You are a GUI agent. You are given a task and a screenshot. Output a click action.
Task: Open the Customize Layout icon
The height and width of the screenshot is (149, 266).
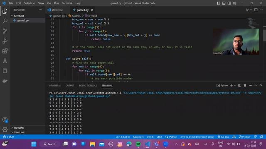tap(234, 3)
